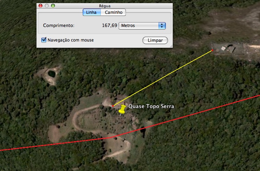Switch to the Caminho tab
This screenshot has height=171, width=260.
pyautogui.click(x=113, y=12)
